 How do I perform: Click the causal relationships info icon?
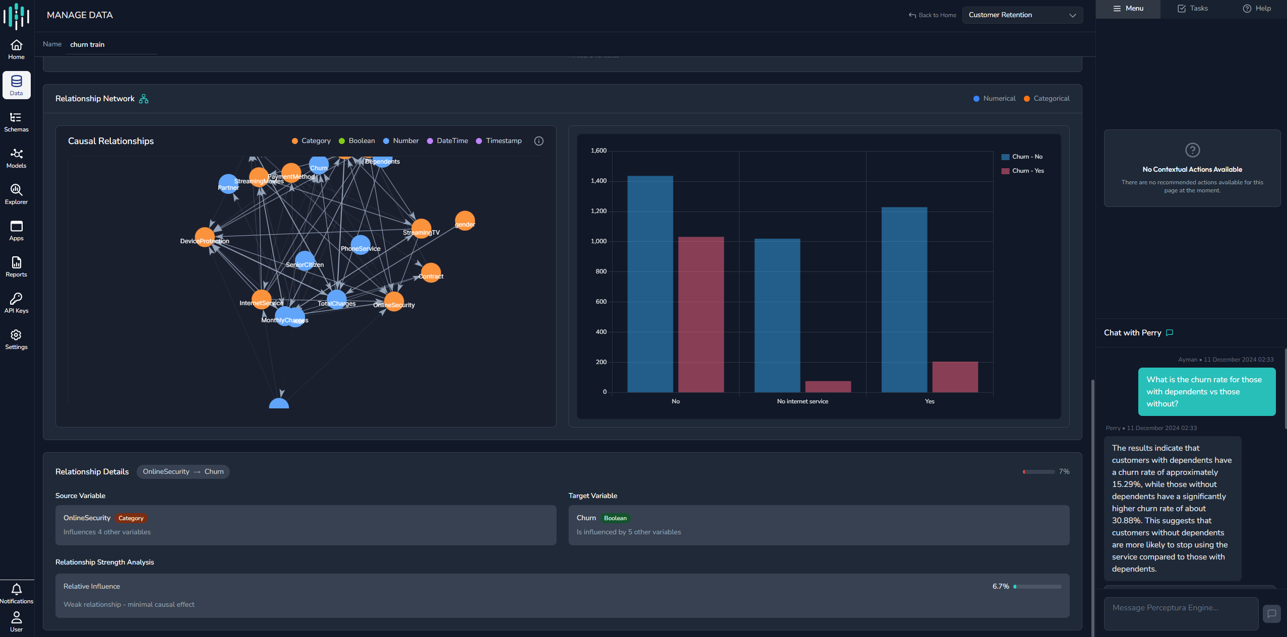point(538,141)
